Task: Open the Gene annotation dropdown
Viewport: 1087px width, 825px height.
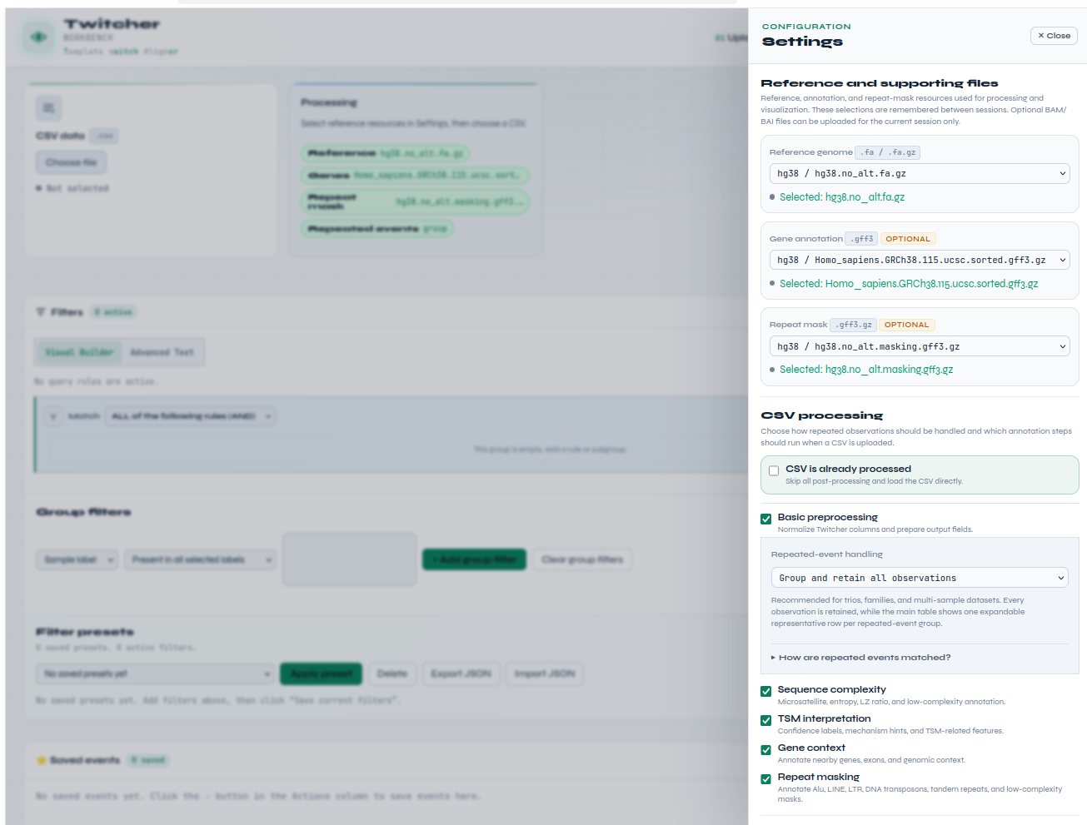Action: coord(920,260)
